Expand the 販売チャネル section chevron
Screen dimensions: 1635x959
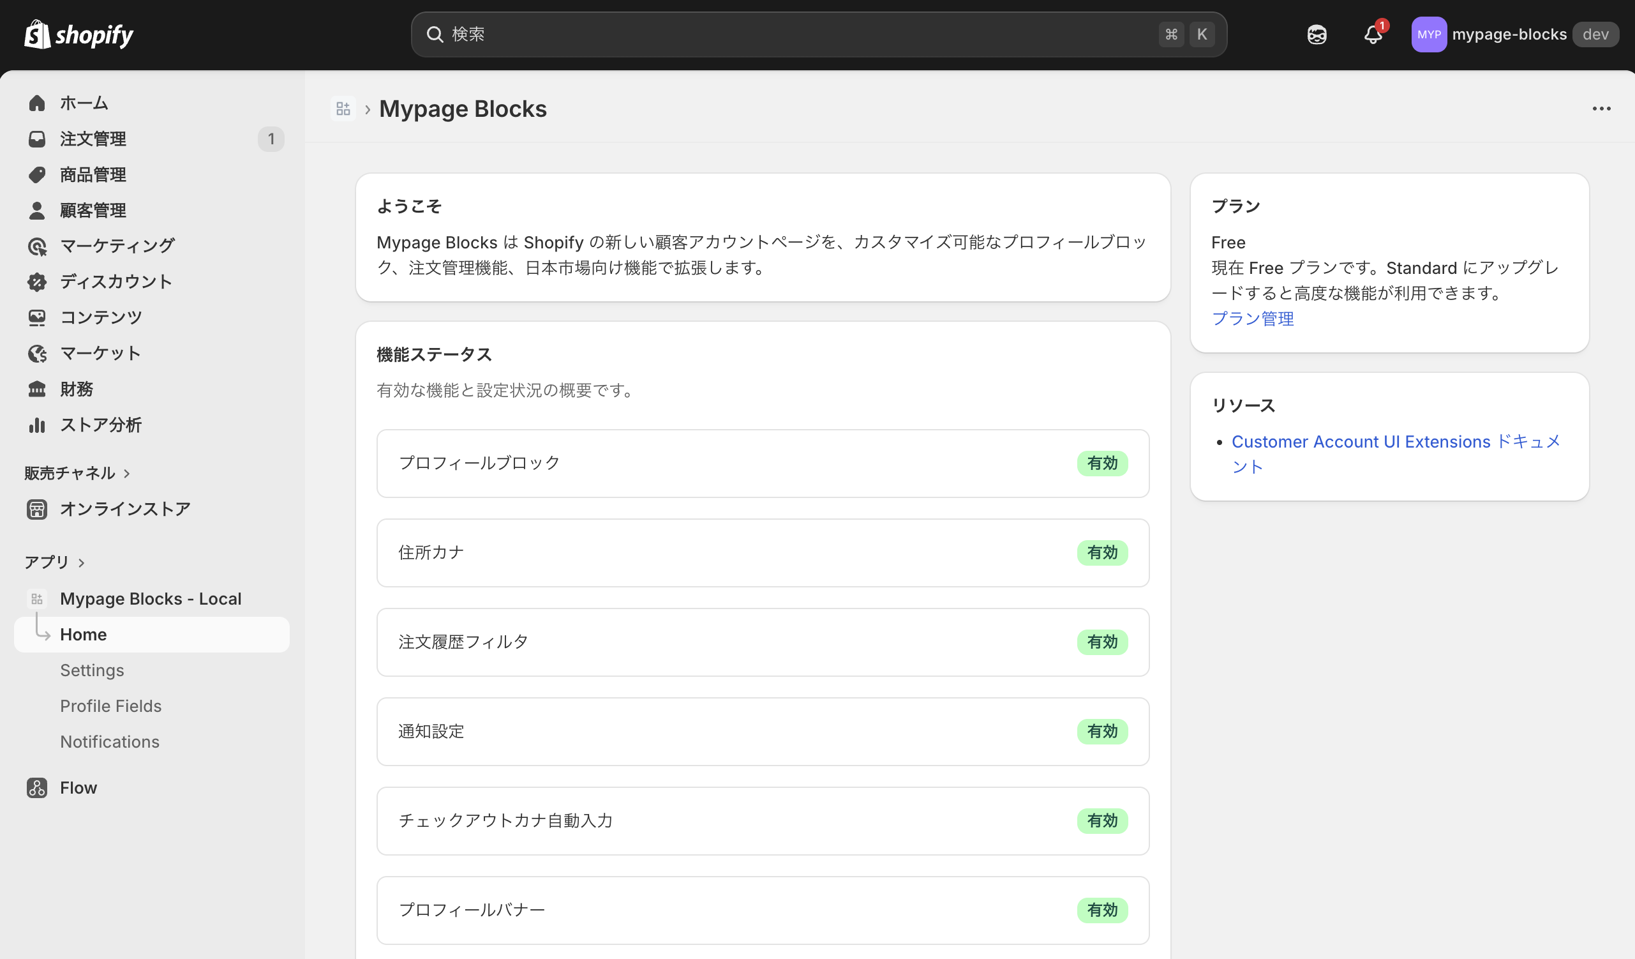pos(127,474)
